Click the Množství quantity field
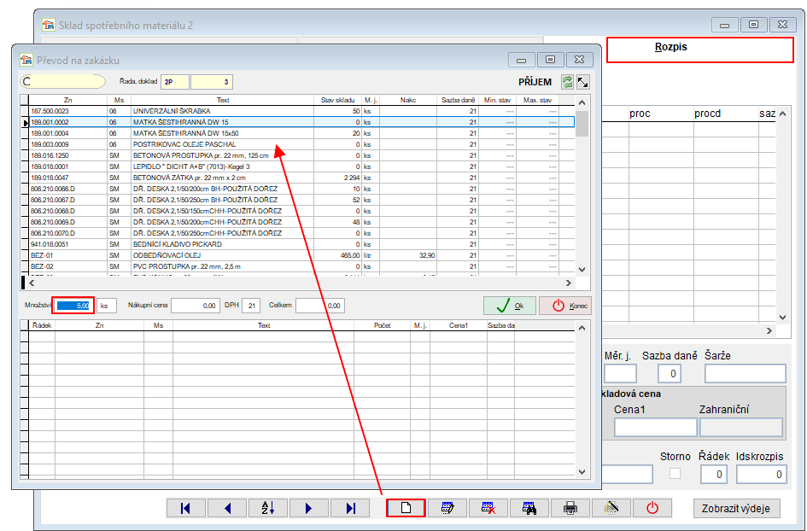Screen dimensions: 807x531 point(73,306)
